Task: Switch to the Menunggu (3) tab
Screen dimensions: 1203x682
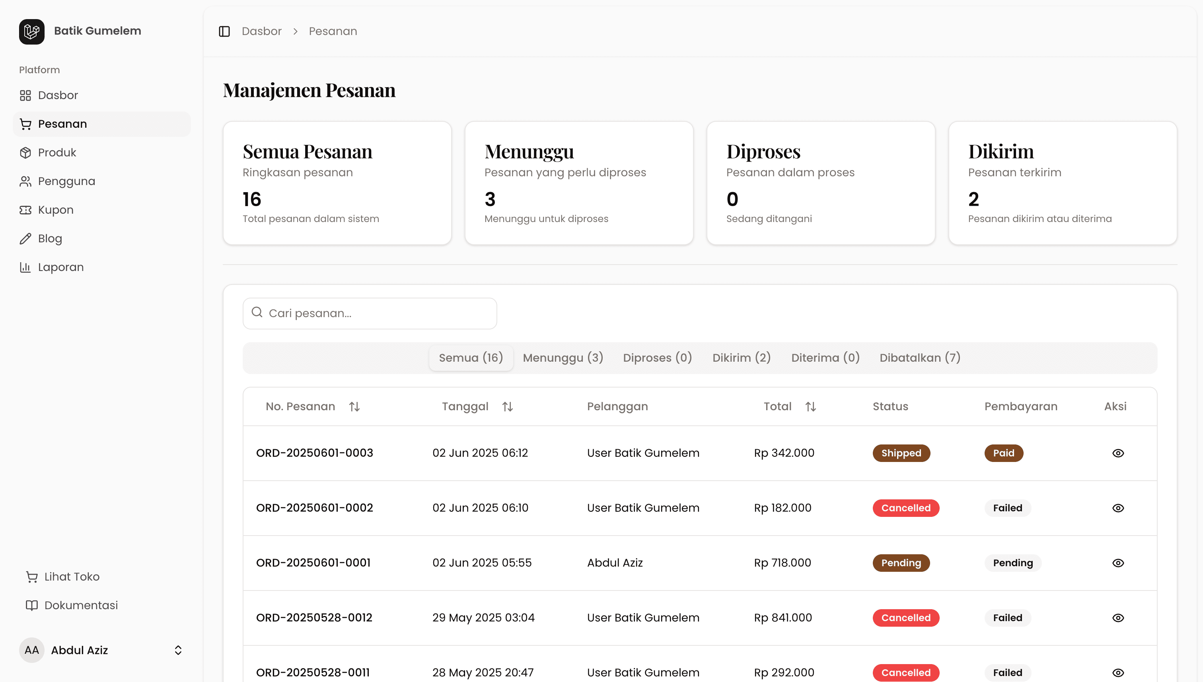Action: point(563,358)
